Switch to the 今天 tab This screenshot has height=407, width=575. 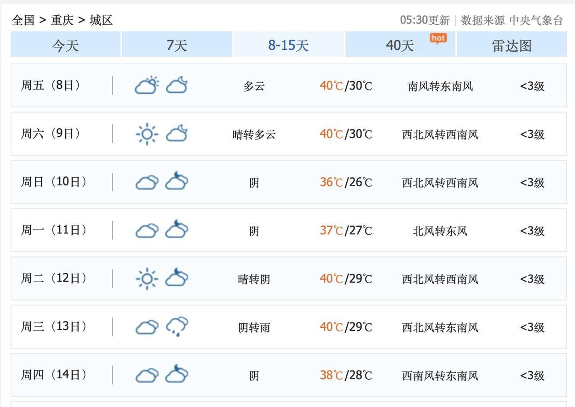point(66,45)
